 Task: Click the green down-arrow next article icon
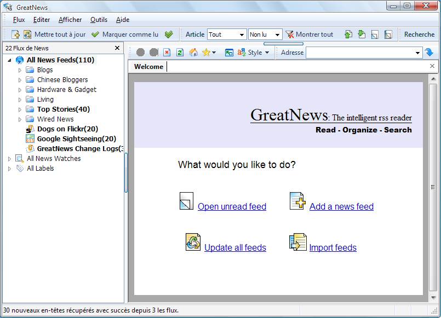pyautogui.click(x=362, y=34)
